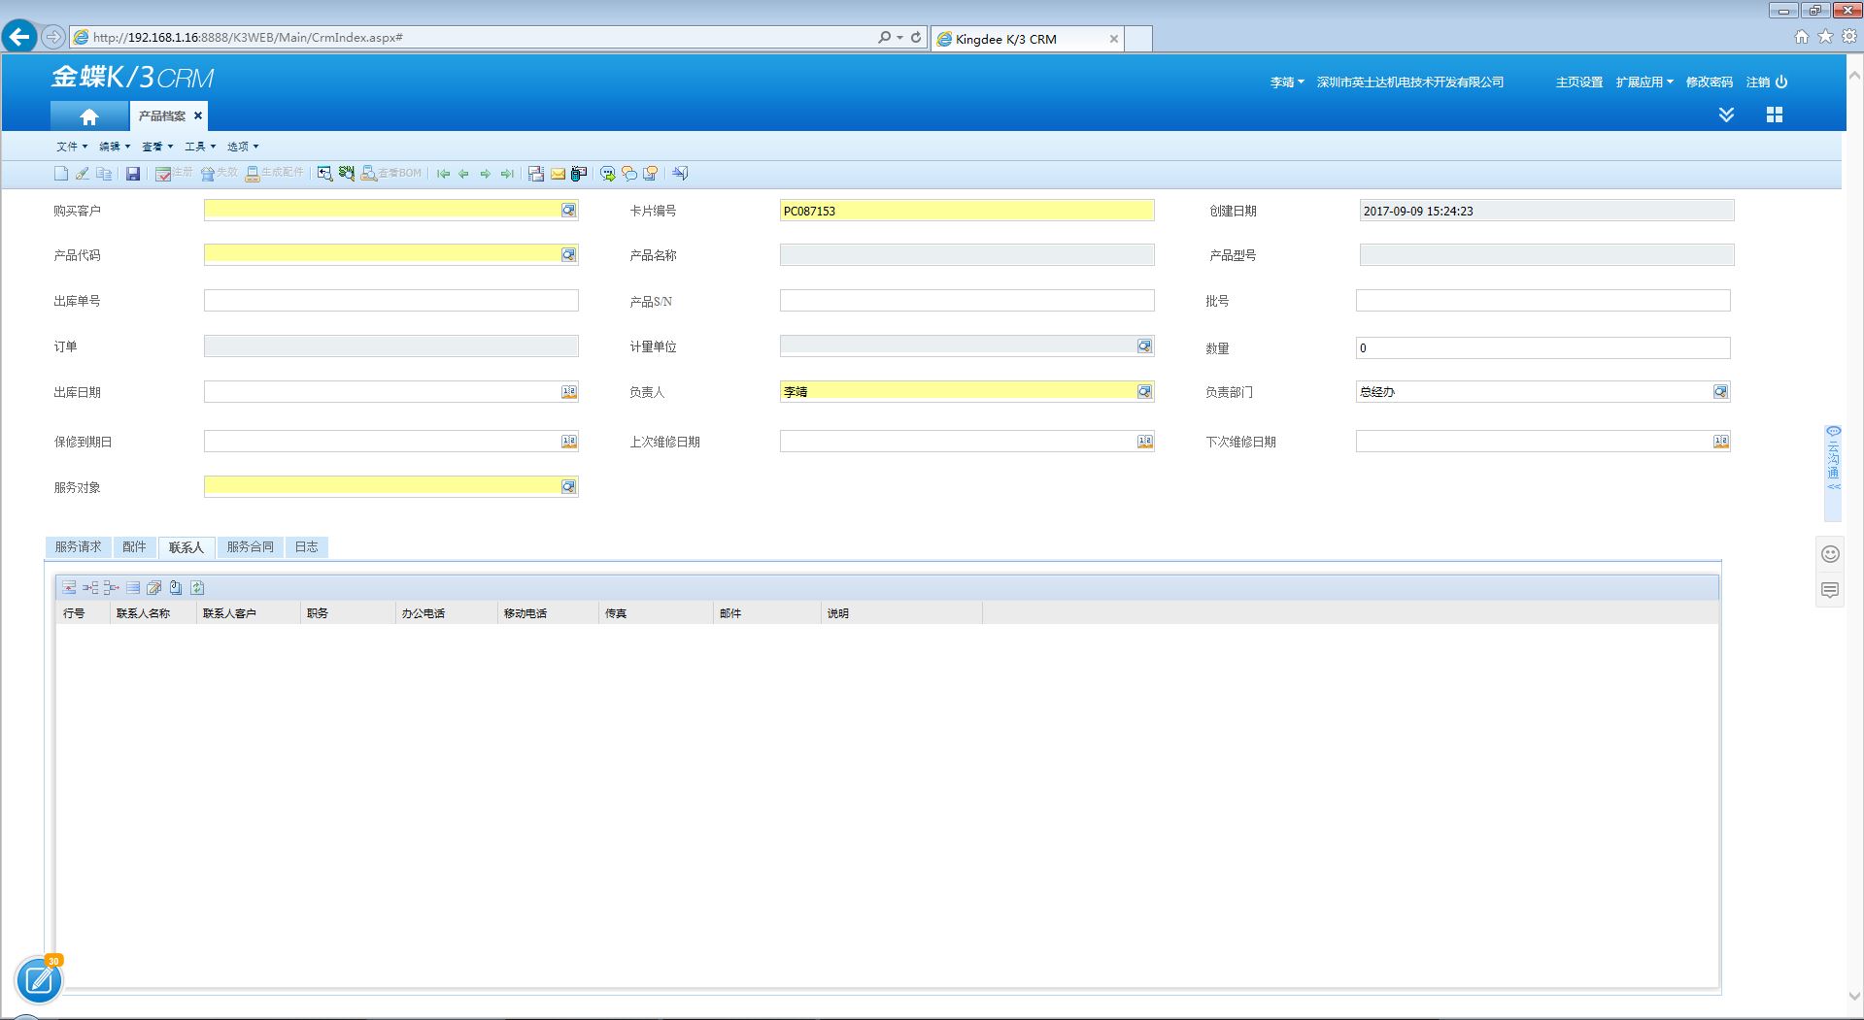Image resolution: width=1864 pixels, height=1020 pixels.
Task: Open the calendar picker for 出库日期
Action: (x=568, y=392)
